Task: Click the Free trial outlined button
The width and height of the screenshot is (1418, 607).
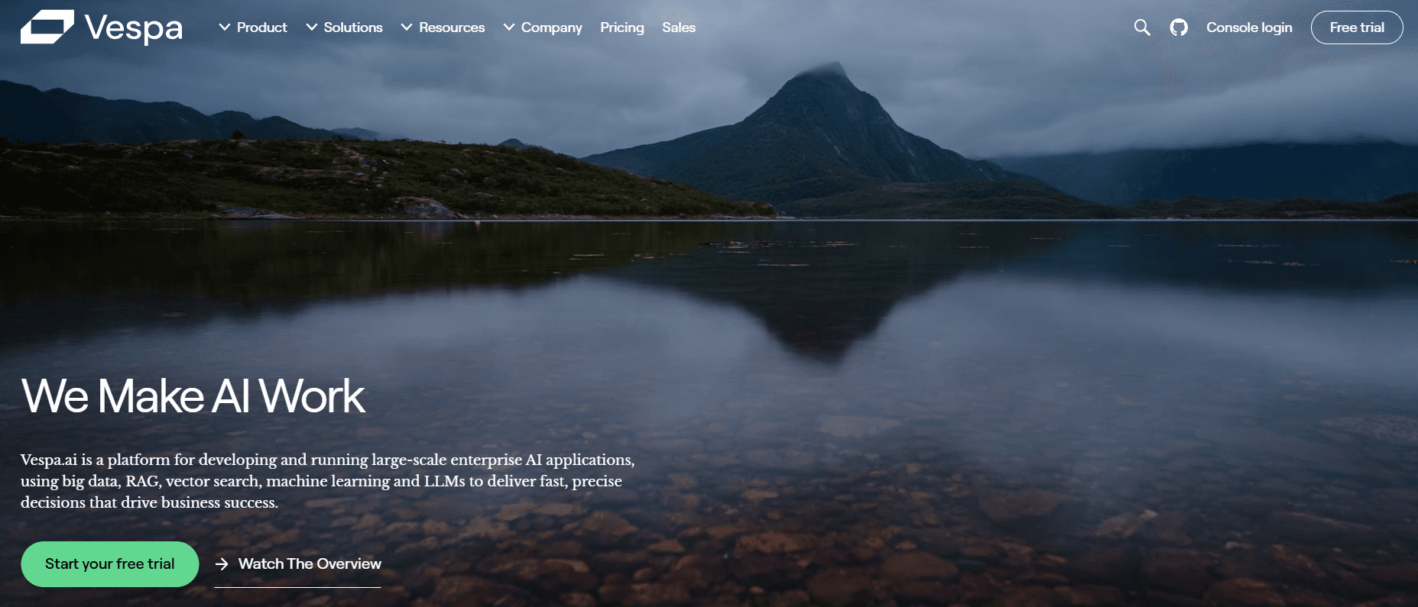Action: click(1357, 27)
